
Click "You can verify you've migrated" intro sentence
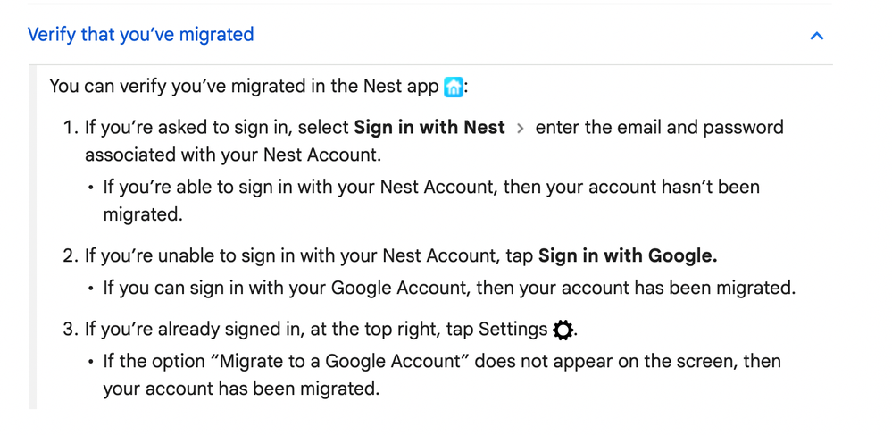[243, 87]
